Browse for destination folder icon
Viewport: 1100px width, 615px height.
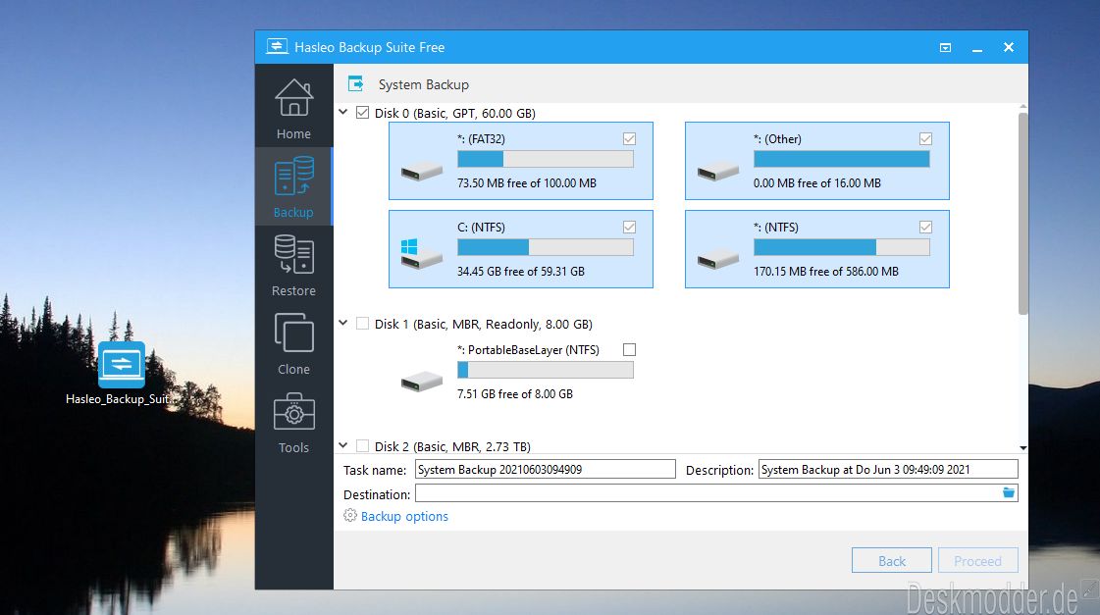coord(1009,493)
